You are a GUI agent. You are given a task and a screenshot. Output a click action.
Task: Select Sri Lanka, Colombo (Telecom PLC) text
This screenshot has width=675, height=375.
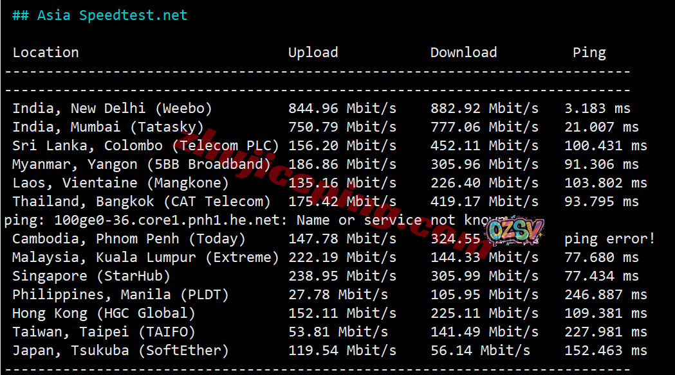coord(145,146)
